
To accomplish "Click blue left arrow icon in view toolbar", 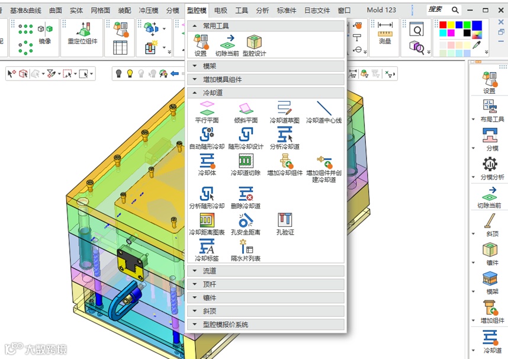I will pyautogui.click(x=175, y=73).
